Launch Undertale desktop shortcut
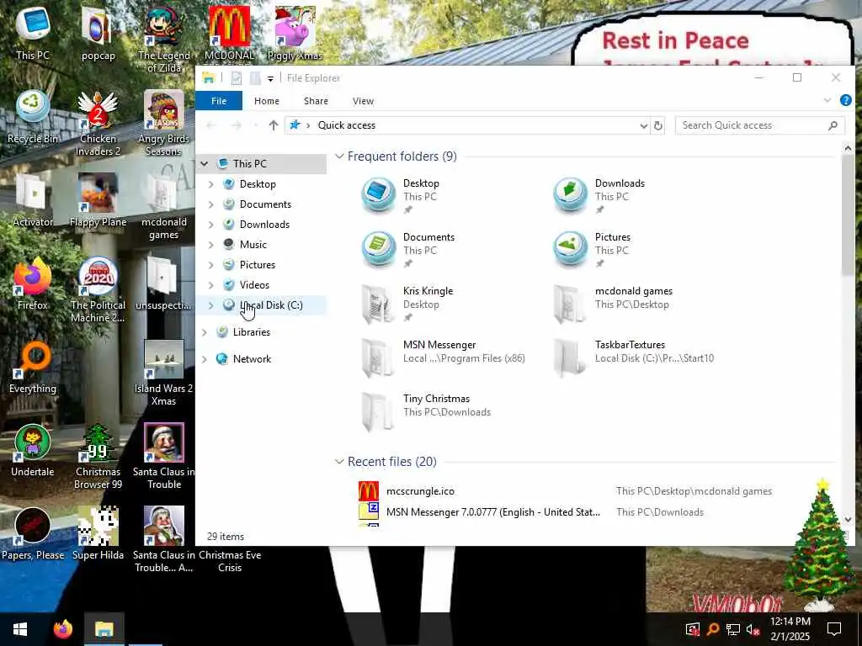The height and width of the screenshot is (646, 862). coord(33,451)
